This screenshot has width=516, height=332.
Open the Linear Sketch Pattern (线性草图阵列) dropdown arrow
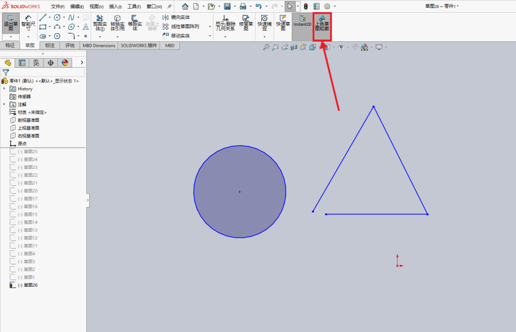tap(210, 27)
